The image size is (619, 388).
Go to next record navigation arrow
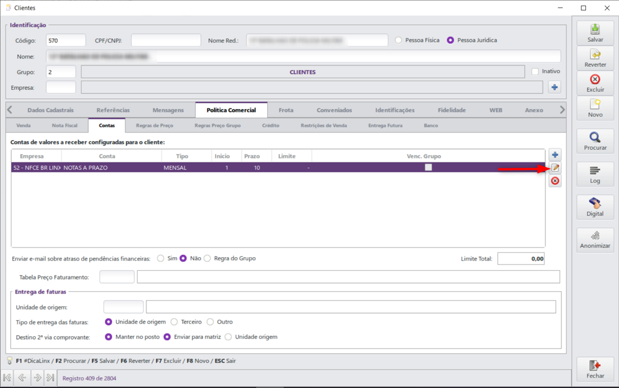click(x=37, y=378)
